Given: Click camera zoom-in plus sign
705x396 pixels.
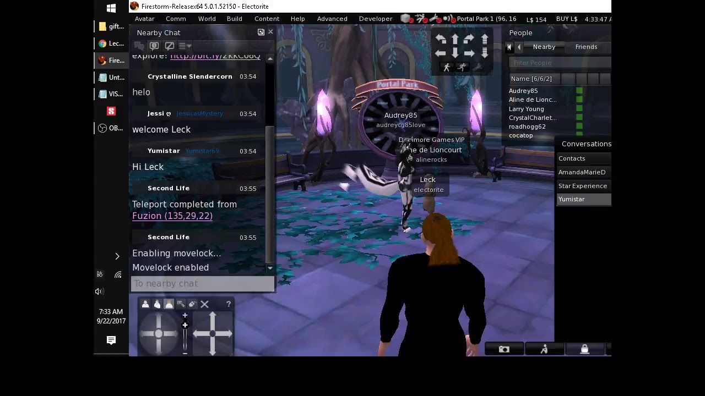Looking at the screenshot, I should (185, 316).
